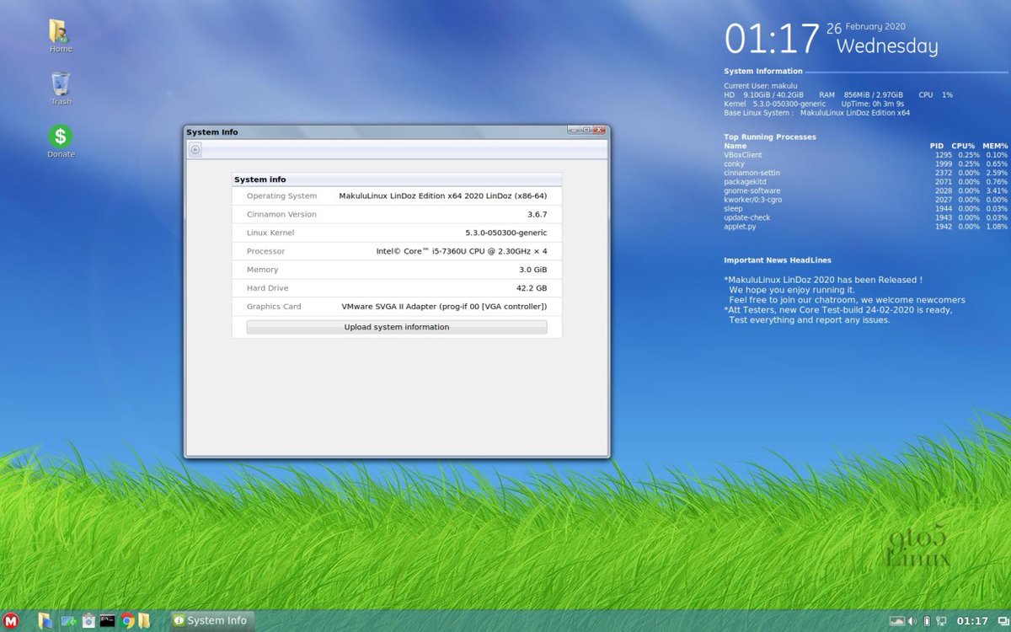Open the MakuluLinux menu from the taskbar

click(11, 621)
